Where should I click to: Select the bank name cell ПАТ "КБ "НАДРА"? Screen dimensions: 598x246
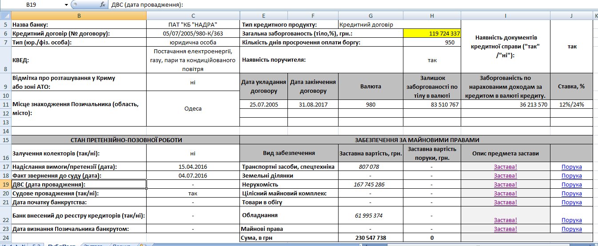(x=193, y=25)
